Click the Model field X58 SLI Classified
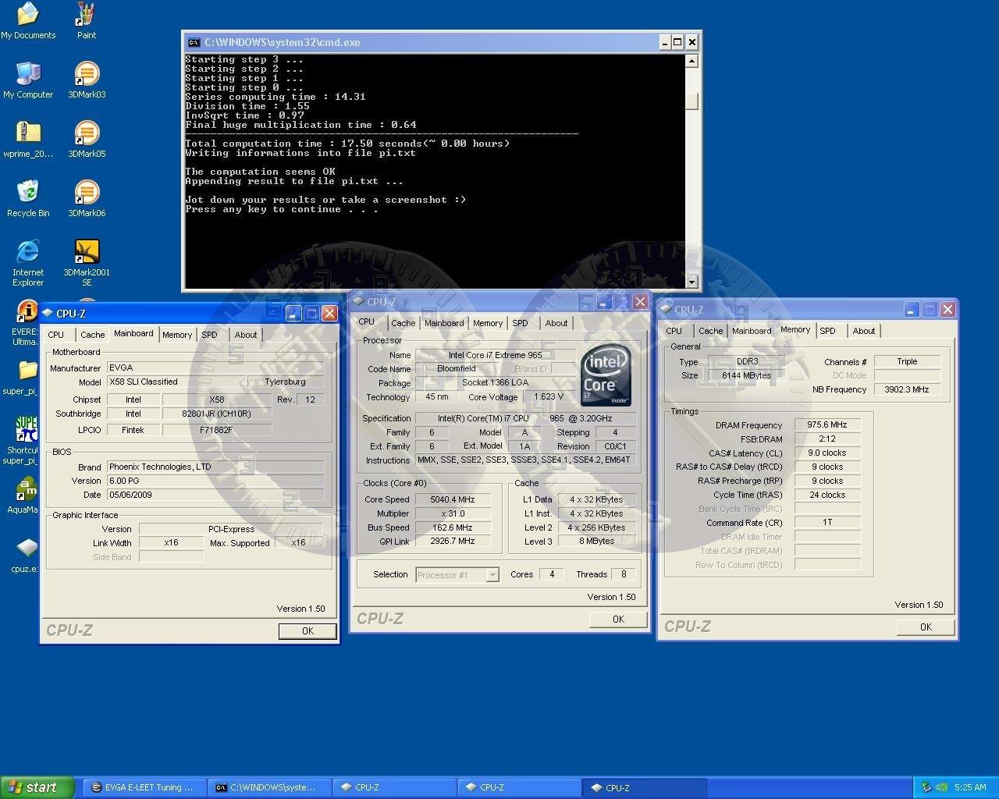 pyautogui.click(x=176, y=382)
